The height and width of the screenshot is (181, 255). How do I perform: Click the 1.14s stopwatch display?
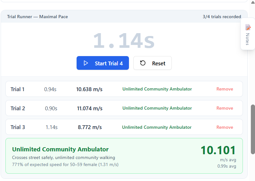[124, 40]
